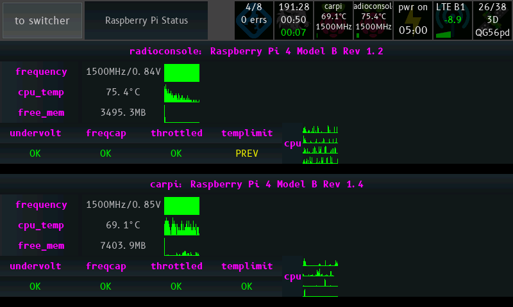Viewport: 513px width, 307px height.
Task: Click radioconsole throttled OK status
Action: click(x=176, y=153)
